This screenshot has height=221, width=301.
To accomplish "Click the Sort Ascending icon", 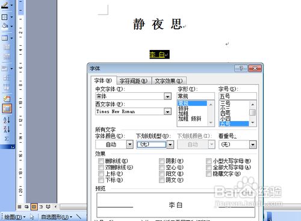I will click(7, 120).
